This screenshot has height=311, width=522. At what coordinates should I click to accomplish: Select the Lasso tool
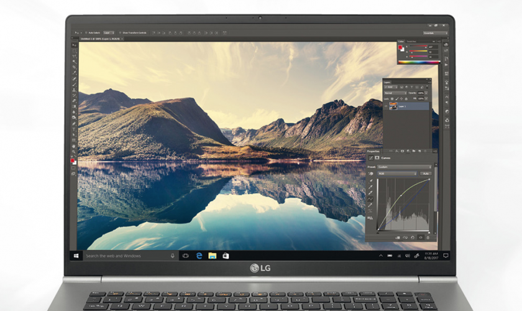click(x=74, y=56)
